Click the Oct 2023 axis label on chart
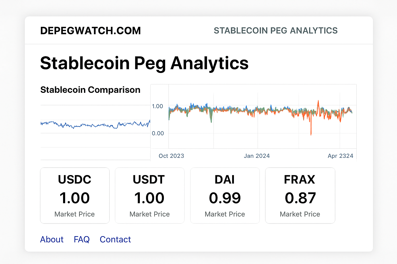Viewport: 397px width, 264px height. click(x=171, y=156)
